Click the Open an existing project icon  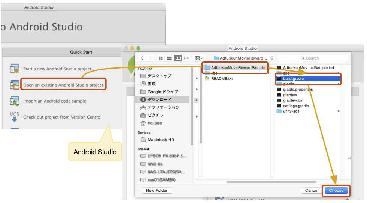(14, 85)
